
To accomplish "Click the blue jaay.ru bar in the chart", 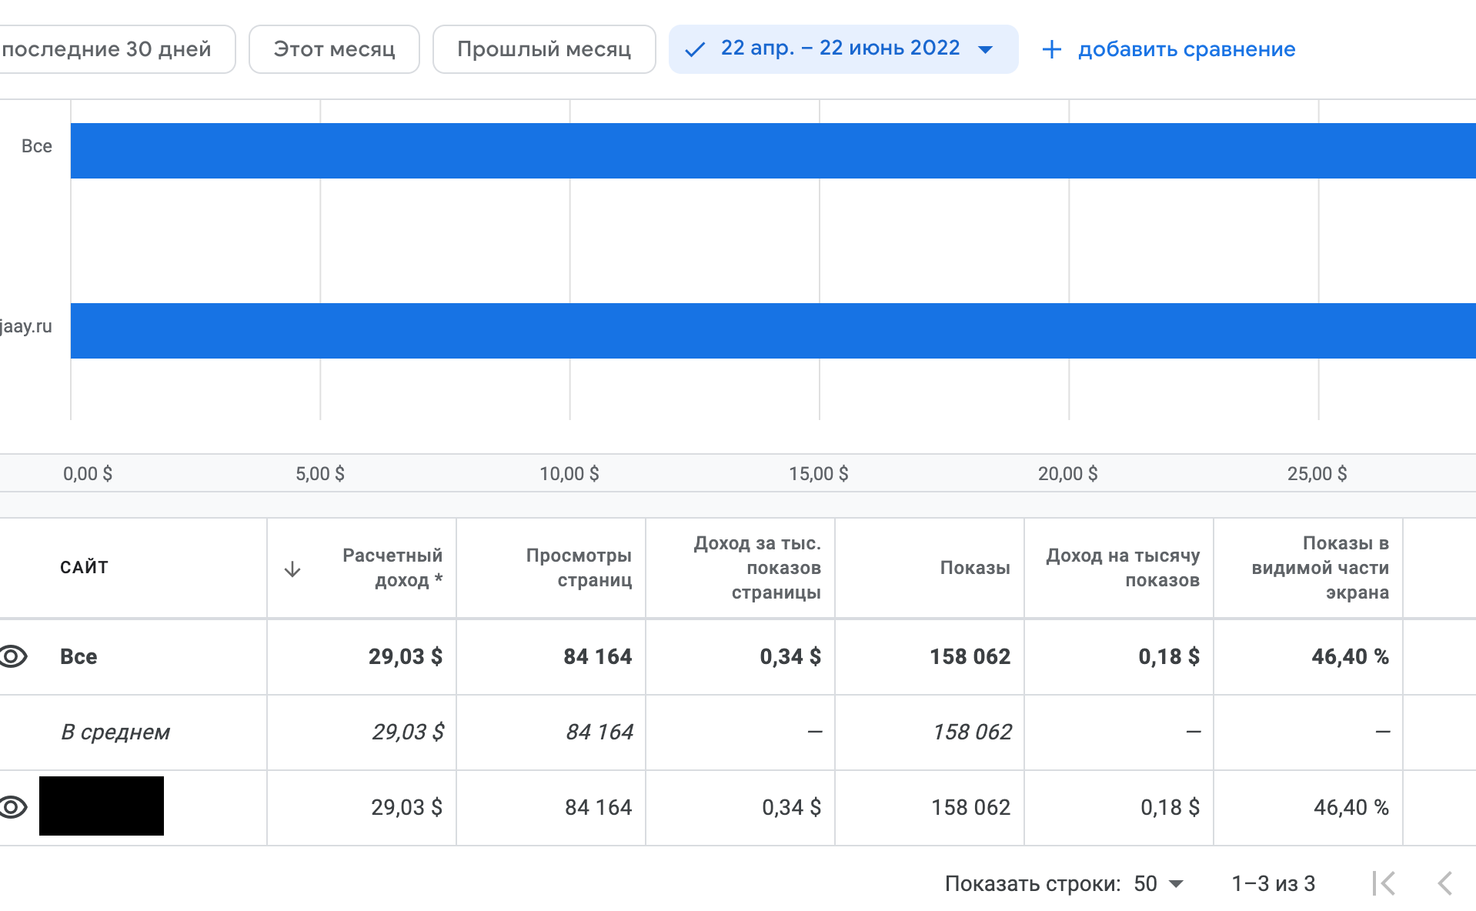I will tap(770, 331).
